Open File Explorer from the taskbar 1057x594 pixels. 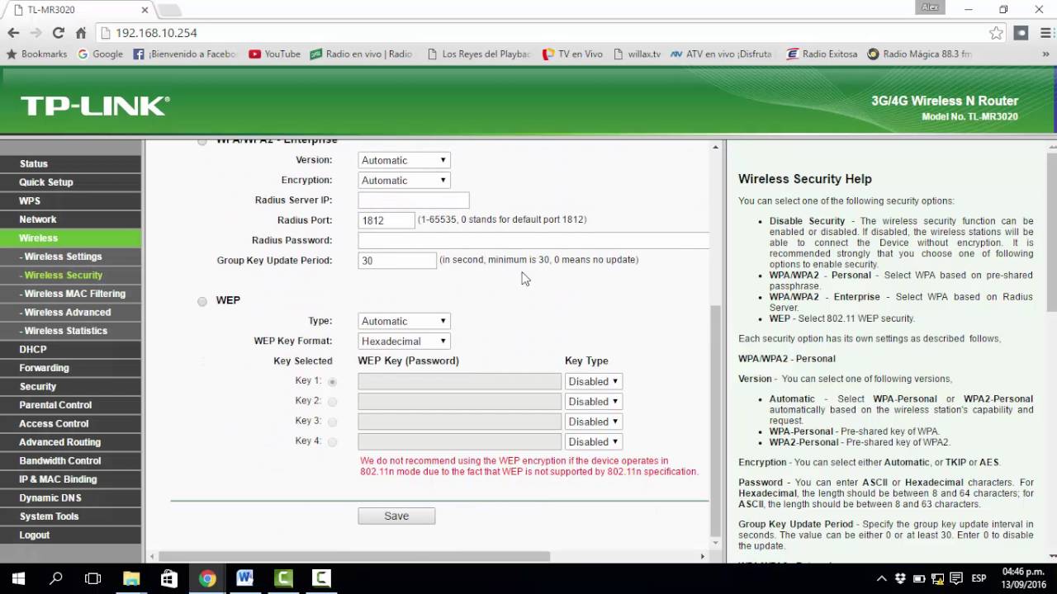coord(131,578)
